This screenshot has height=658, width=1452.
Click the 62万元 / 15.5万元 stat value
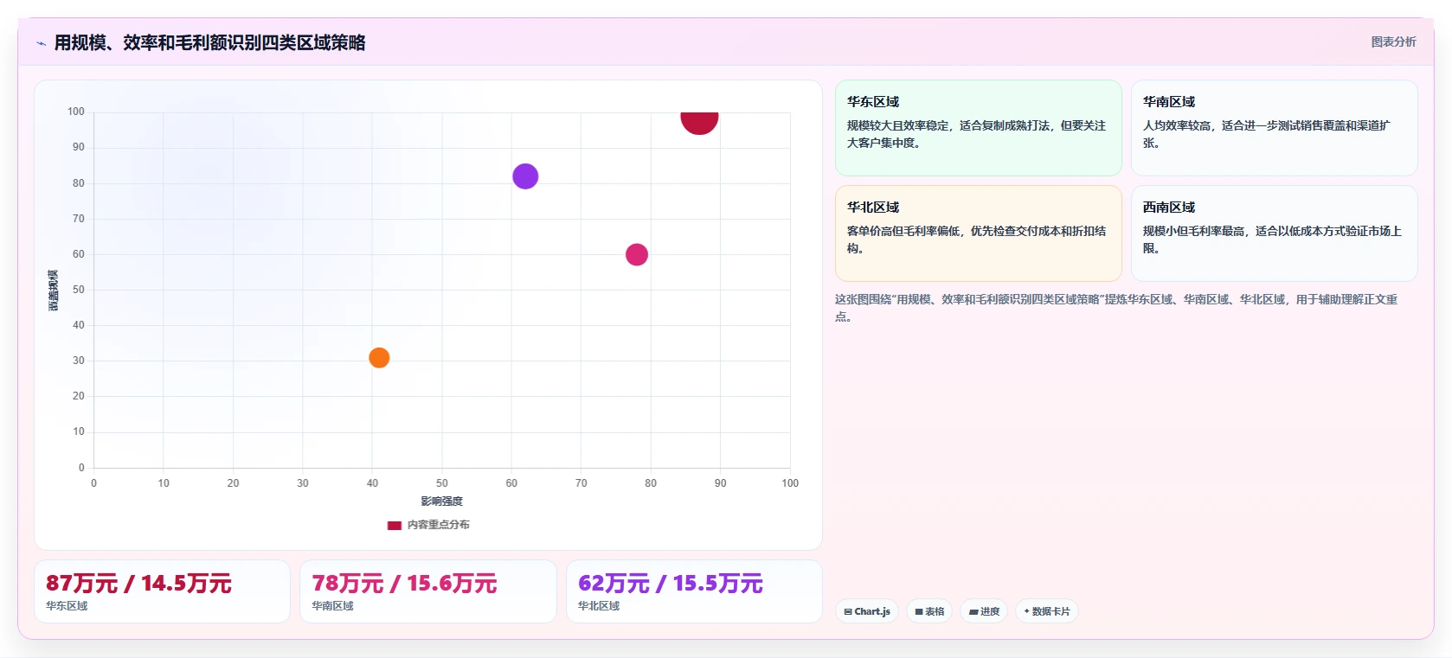coord(671,584)
